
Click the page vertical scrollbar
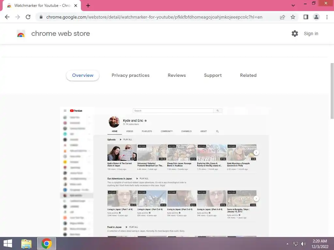pyautogui.click(x=332, y=91)
